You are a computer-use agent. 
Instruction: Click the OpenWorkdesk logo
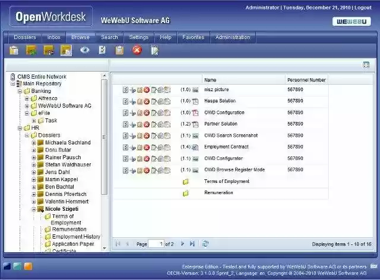(x=50, y=17)
